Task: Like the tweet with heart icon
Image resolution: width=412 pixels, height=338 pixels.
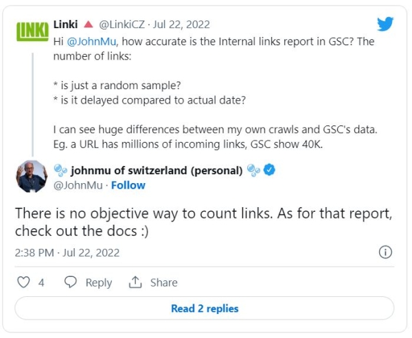Action: click(23, 282)
